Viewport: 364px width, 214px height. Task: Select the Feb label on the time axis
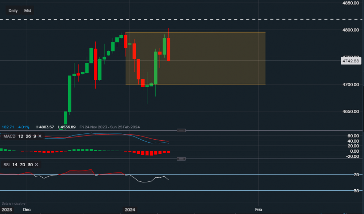pos(258,210)
